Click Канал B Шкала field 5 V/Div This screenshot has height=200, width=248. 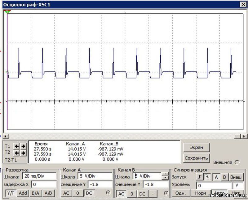click(147, 176)
